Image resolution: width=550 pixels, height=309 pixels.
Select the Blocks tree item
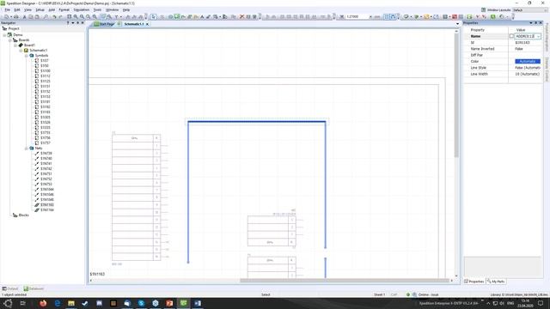pyautogui.click(x=23, y=215)
